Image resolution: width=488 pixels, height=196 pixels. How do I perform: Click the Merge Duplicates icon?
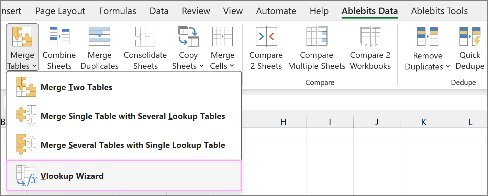(x=99, y=36)
